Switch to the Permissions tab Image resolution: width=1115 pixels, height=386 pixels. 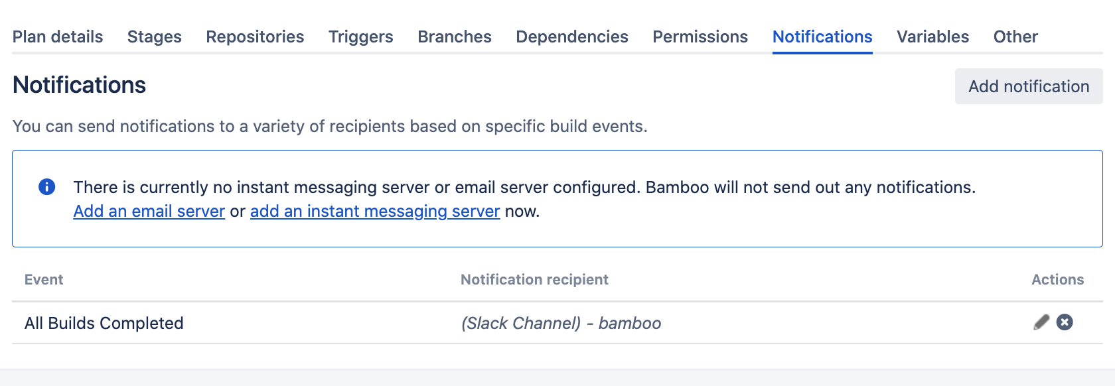(x=700, y=37)
